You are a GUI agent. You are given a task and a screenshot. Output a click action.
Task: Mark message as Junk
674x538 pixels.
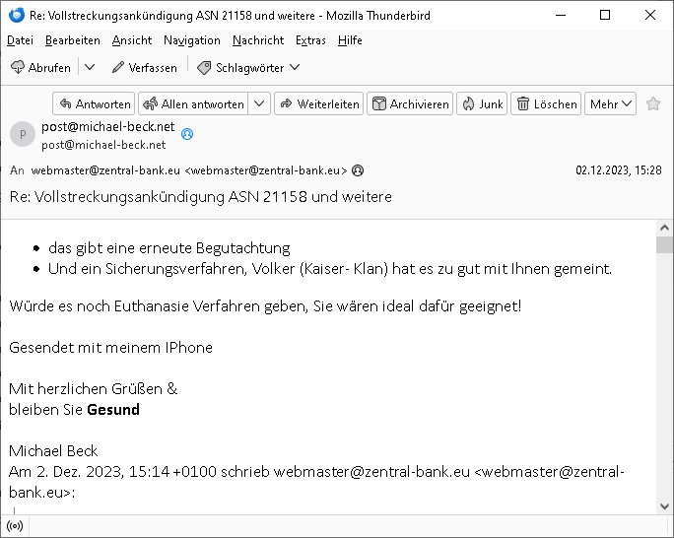click(482, 103)
